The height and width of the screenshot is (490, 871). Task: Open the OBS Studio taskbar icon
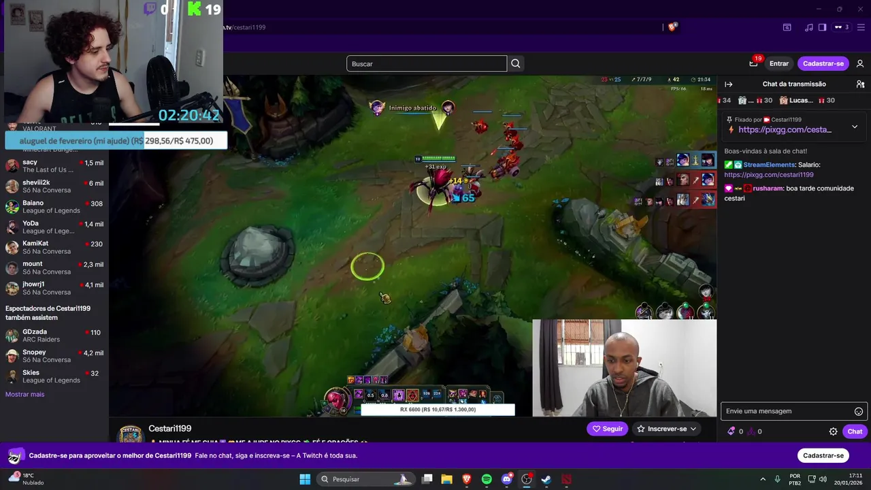pyautogui.click(x=526, y=479)
